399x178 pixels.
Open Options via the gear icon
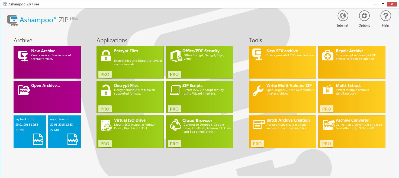(364, 16)
